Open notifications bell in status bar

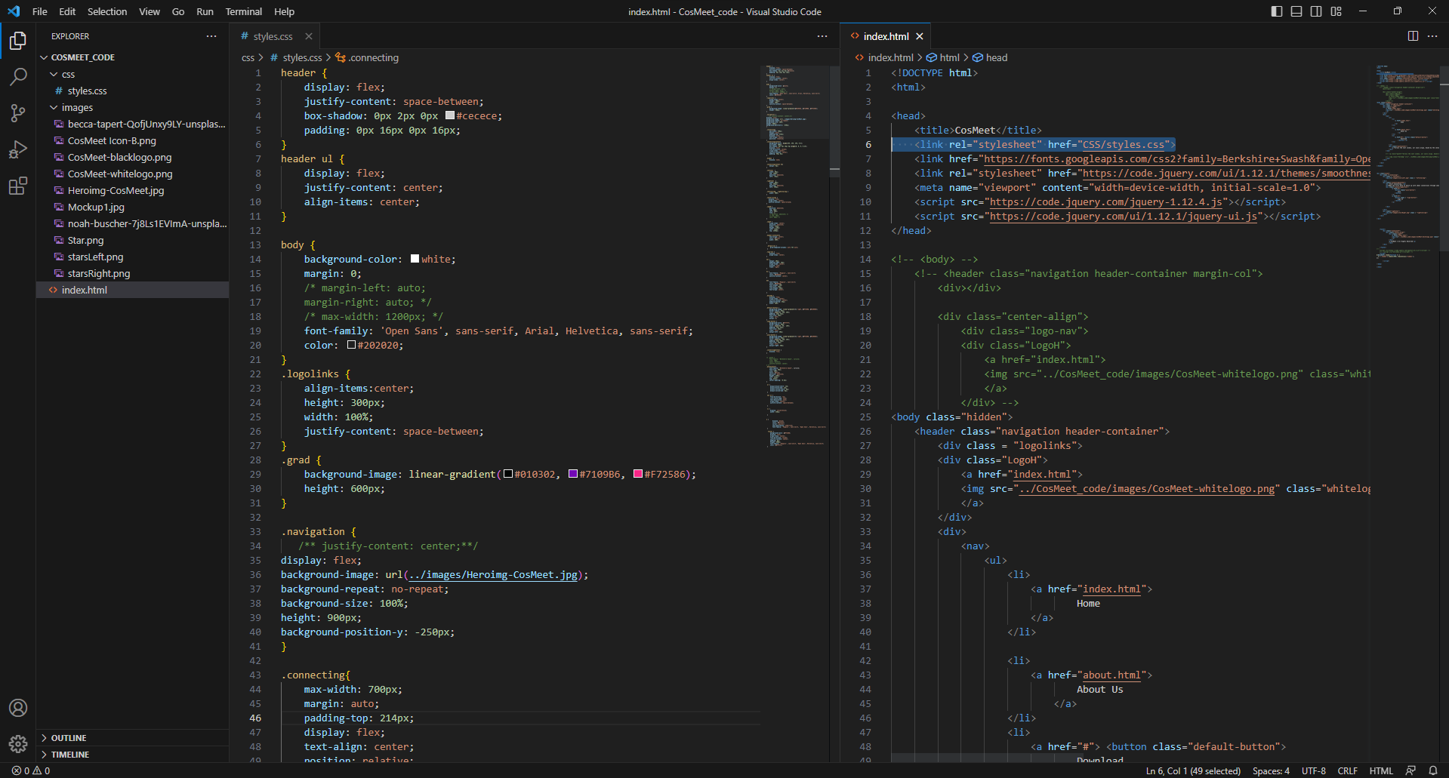click(x=1432, y=770)
